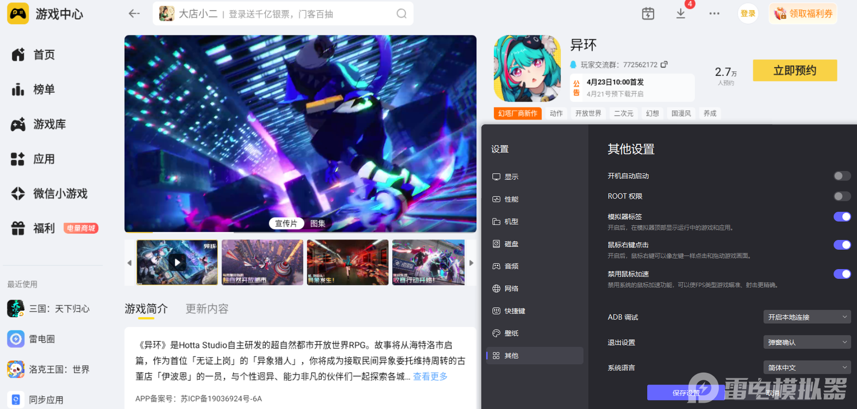The height and width of the screenshot is (409, 857).
Task: Open 壁纸 settings category
Action: [535, 333]
